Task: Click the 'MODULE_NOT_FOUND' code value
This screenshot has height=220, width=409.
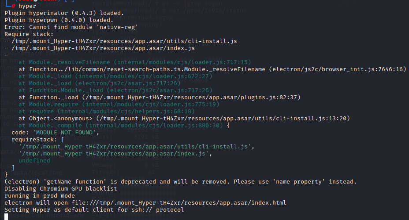Action: (x=64, y=132)
